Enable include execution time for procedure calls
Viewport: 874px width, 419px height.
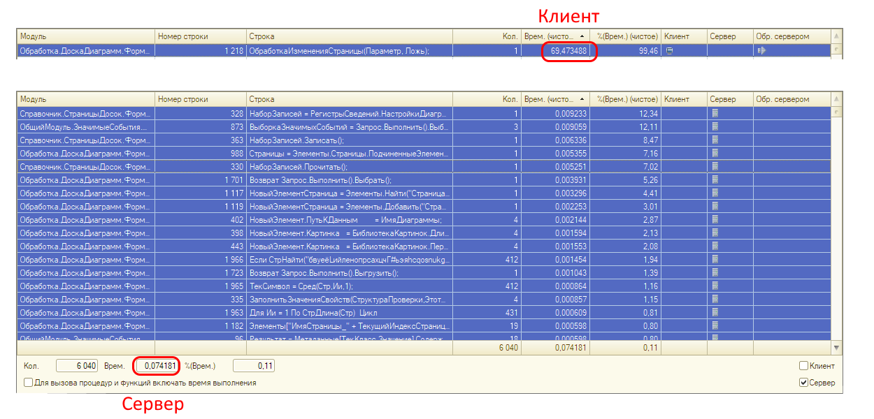(x=28, y=382)
